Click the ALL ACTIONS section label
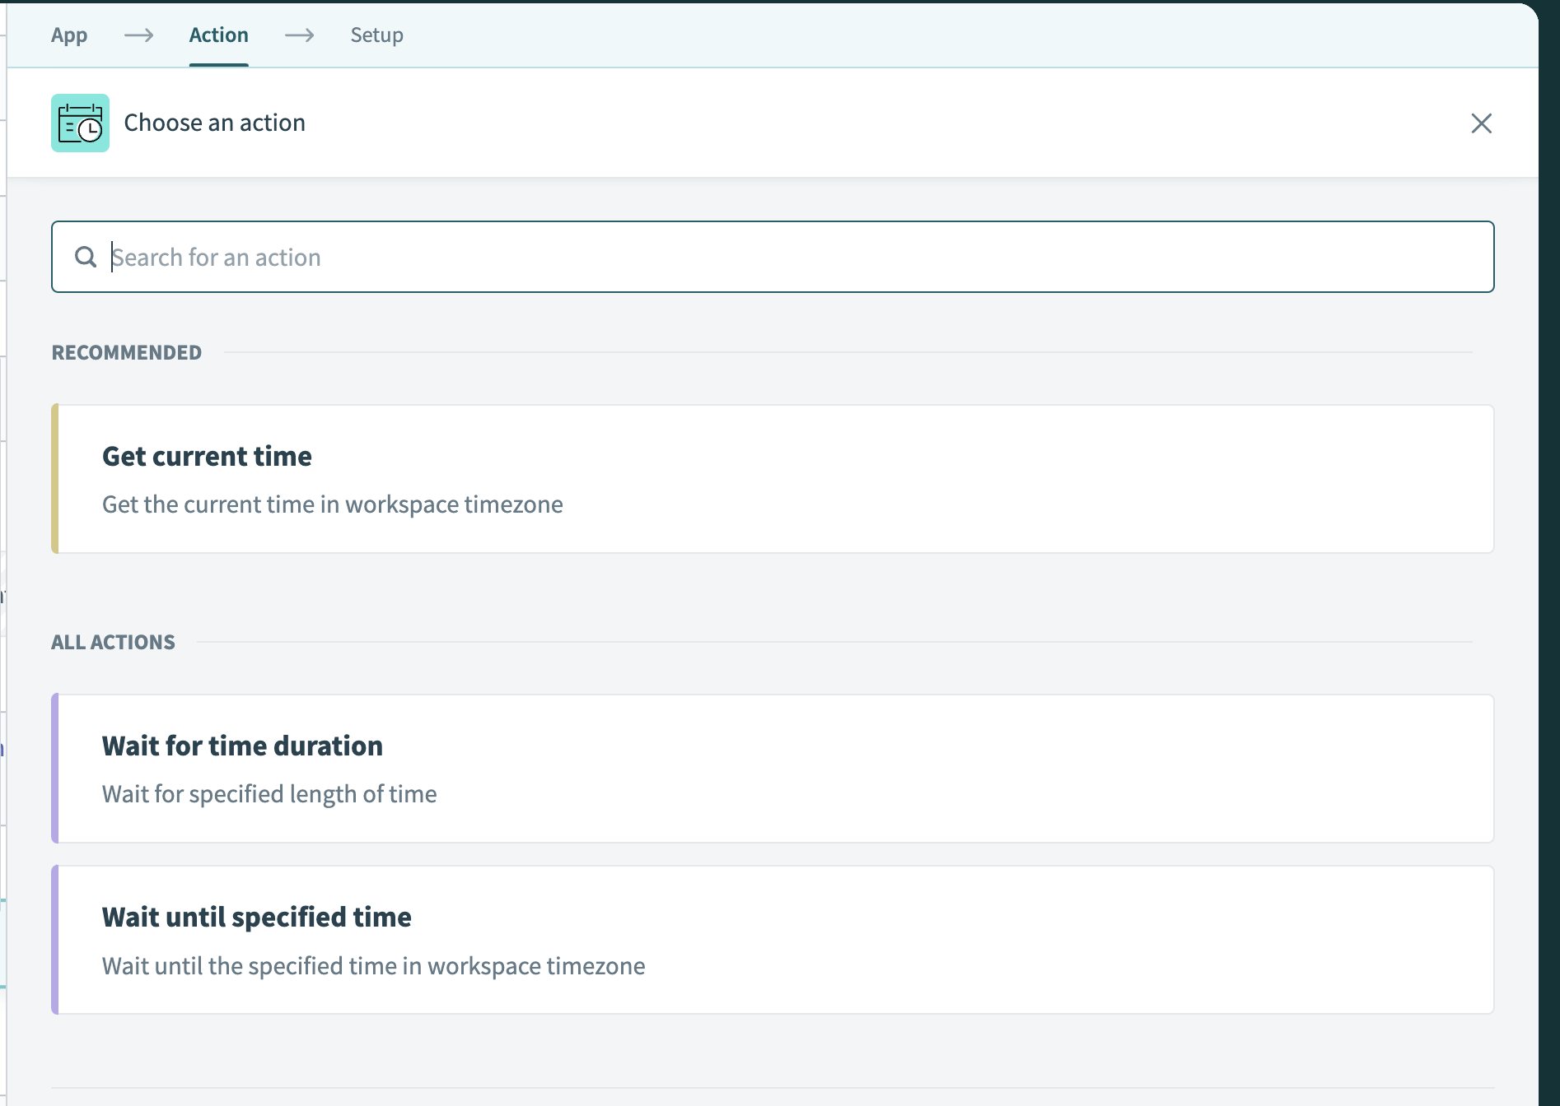This screenshot has height=1106, width=1560. (x=113, y=643)
